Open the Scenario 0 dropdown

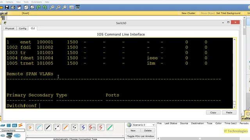(143, 125)
